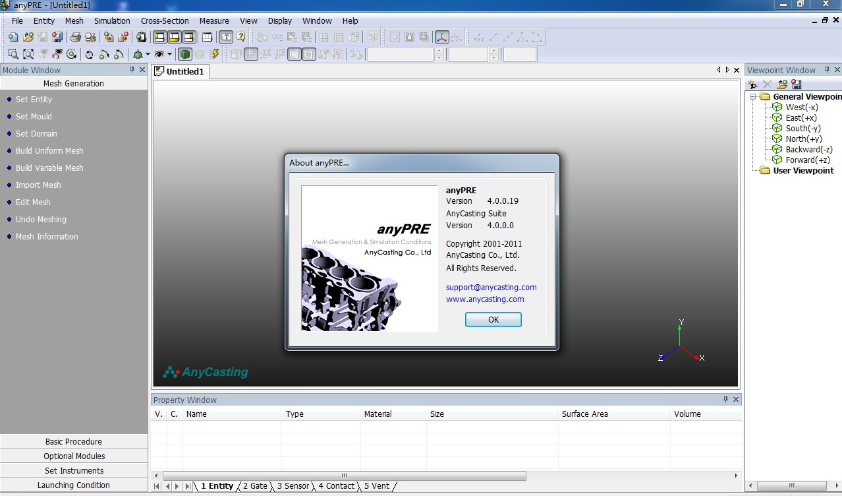Open the view orientation cube dropdown arrow
Image resolution: width=842 pixels, height=496 pixels.
[x=148, y=55]
